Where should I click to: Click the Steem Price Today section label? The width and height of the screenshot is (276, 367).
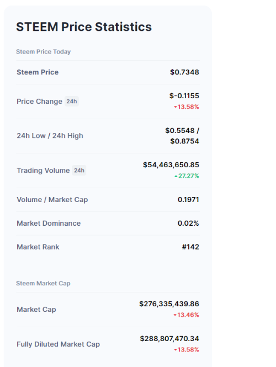pos(43,51)
